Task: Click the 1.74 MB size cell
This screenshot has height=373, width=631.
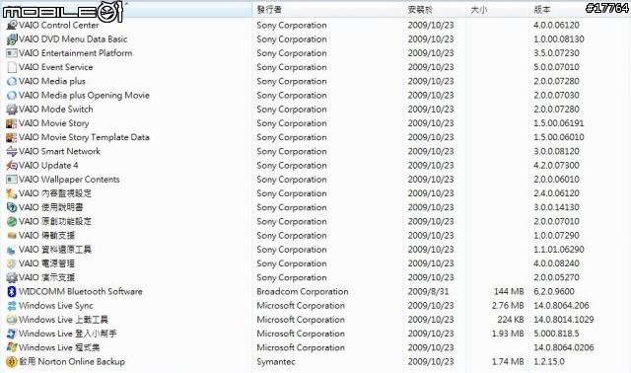Action: [x=508, y=362]
